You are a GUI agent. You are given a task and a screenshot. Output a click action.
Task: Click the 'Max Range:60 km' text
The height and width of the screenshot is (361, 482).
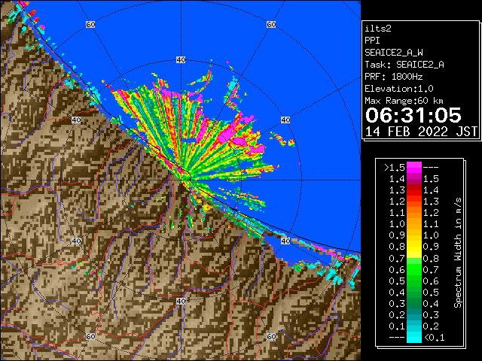[404, 101]
